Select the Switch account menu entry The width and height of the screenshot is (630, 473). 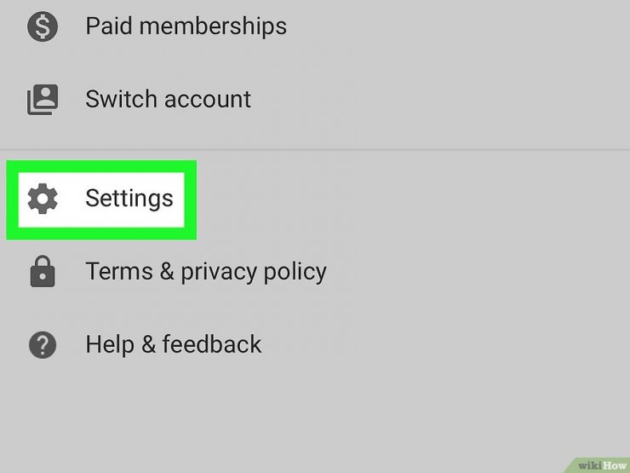coord(315,100)
